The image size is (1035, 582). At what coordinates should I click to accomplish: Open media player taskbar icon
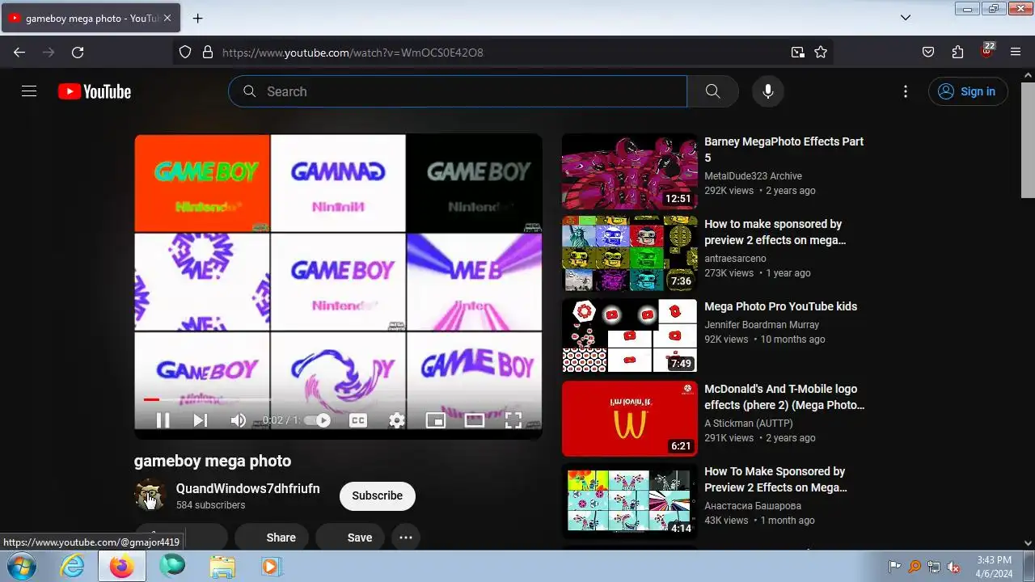[271, 566]
